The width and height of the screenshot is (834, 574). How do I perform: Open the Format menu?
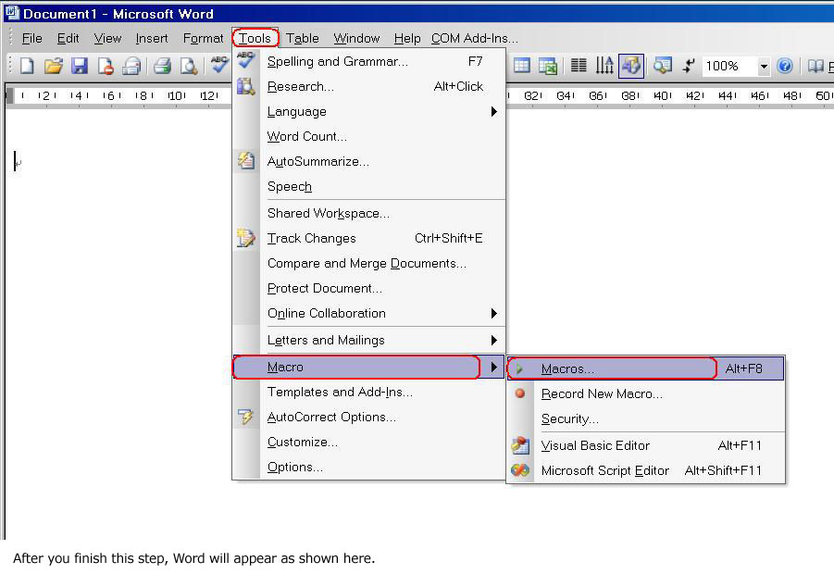(x=204, y=38)
